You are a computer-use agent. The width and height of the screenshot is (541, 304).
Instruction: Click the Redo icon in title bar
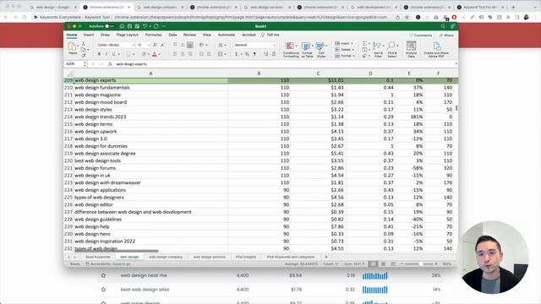156,26
